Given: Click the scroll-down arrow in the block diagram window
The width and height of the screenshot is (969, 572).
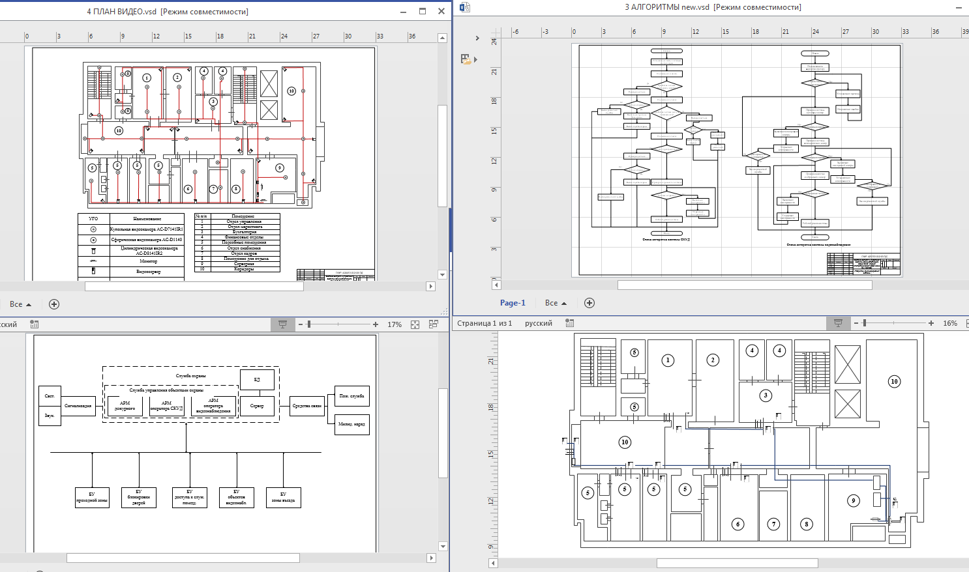Looking at the screenshot, I should 443,547.
